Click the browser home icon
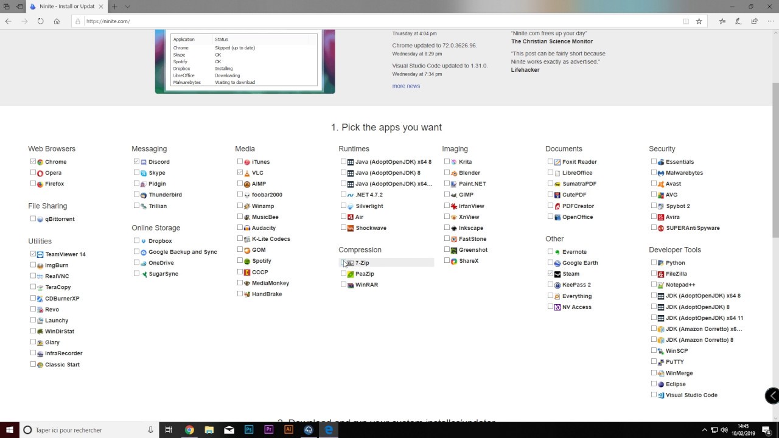This screenshot has width=779, height=438. 57,21
